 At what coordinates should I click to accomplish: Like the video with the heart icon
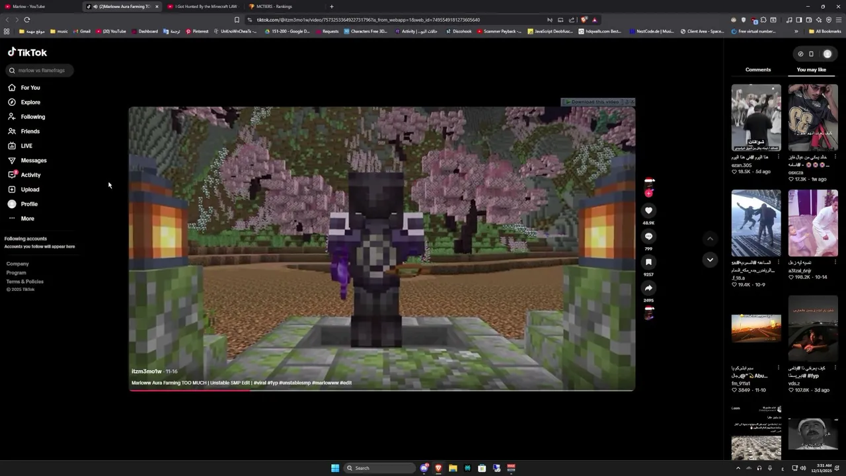pos(648,210)
